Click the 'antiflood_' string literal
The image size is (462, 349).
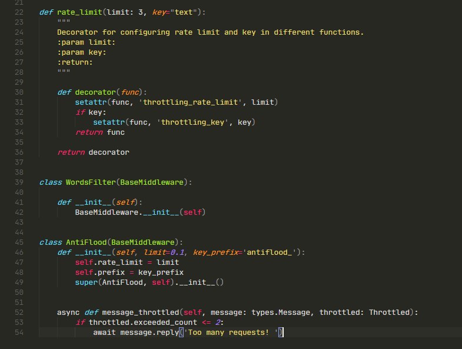[270, 252]
